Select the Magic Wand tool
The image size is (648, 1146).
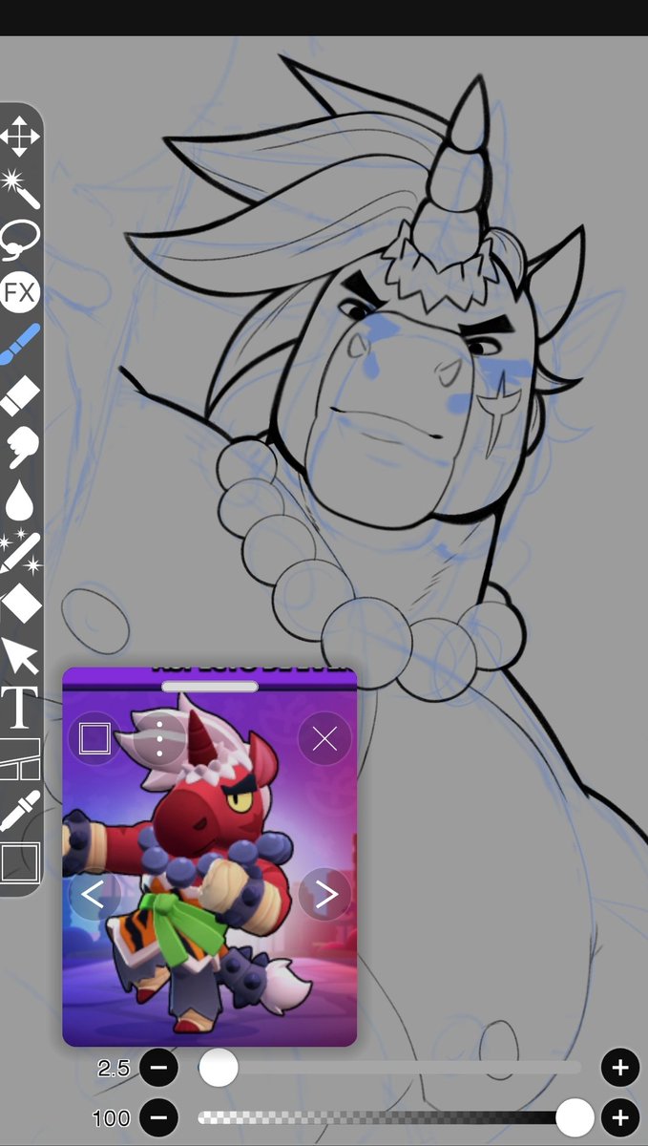(x=19, y=188)
